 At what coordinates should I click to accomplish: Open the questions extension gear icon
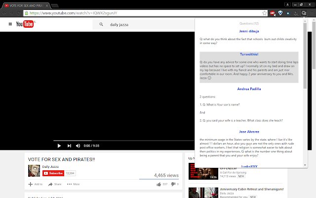[x=304, y=13]
